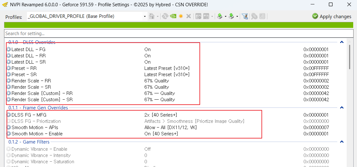Click the scrollbar up arrow

click(350, 41)
